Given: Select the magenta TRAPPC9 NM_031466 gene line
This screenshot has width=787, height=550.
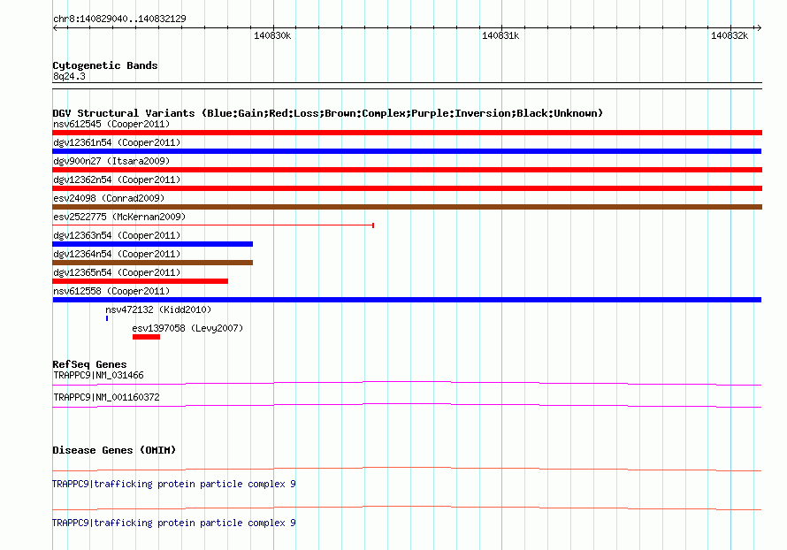Looking at the screenshot, I should pos(407,384).
